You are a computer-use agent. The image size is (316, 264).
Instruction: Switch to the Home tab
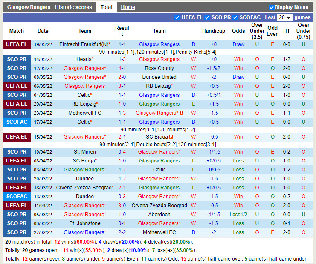(128, 7)
